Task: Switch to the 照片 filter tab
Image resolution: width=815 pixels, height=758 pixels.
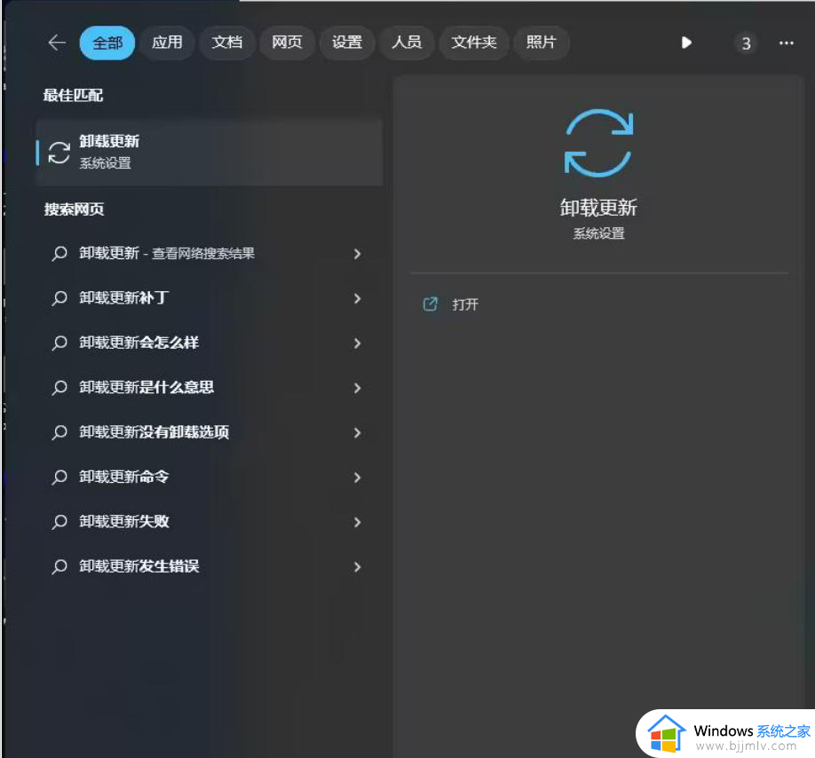Action: click(541, 43)
